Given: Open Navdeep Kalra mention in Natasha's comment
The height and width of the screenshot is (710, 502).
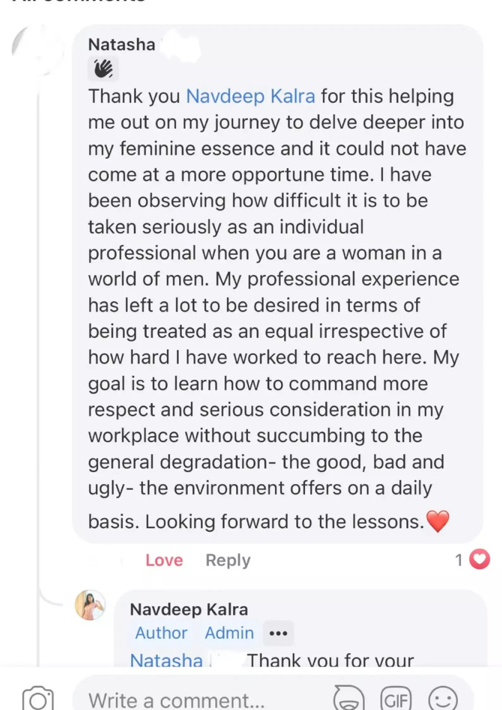Looking at the screenshot, I should pyautogui.click(x=251, y=96).
